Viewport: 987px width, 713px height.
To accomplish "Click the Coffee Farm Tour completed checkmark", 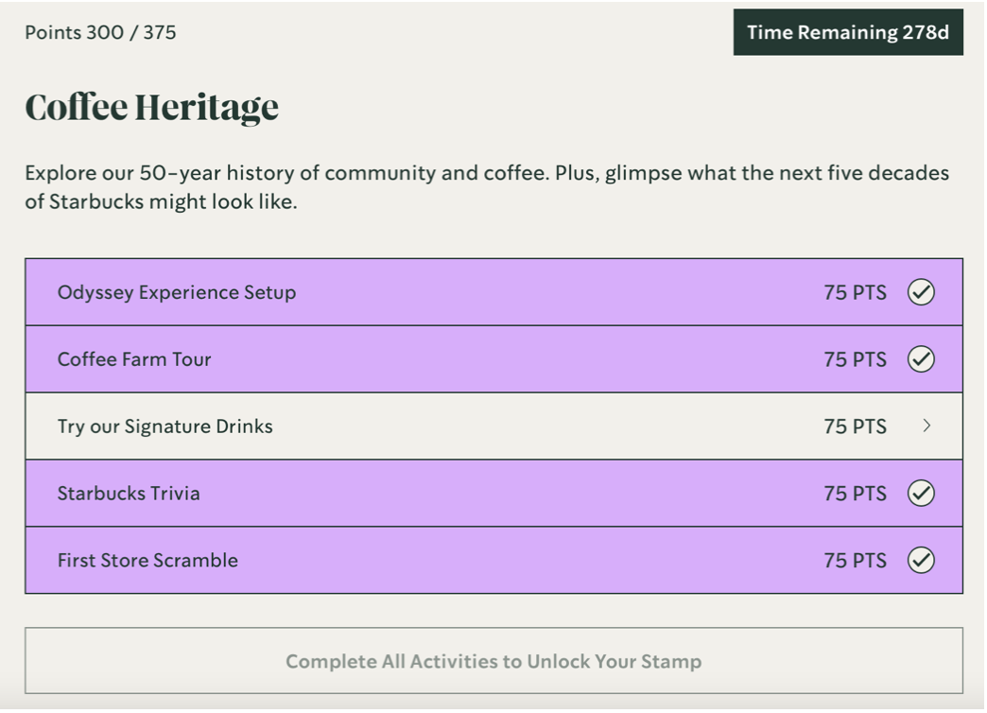I will tap(921, 359).
